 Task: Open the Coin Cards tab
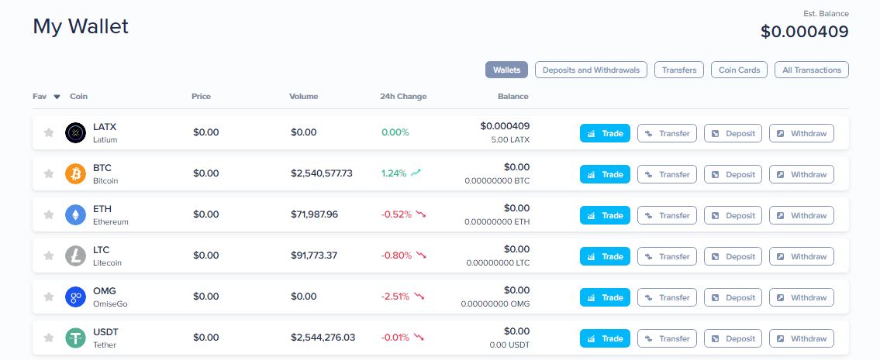[x=739, y=70]
